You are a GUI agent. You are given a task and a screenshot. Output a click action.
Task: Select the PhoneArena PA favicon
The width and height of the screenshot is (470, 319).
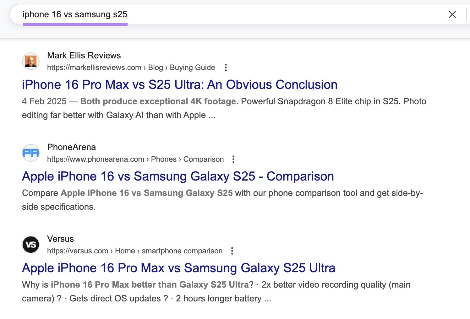coord(31,153)
